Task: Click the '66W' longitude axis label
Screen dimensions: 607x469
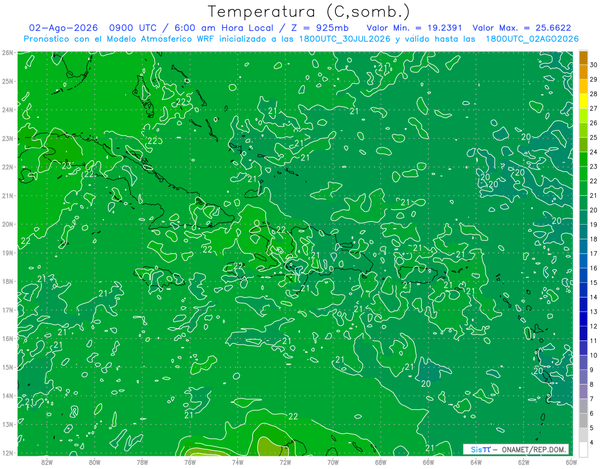Action: click(428, 462)
